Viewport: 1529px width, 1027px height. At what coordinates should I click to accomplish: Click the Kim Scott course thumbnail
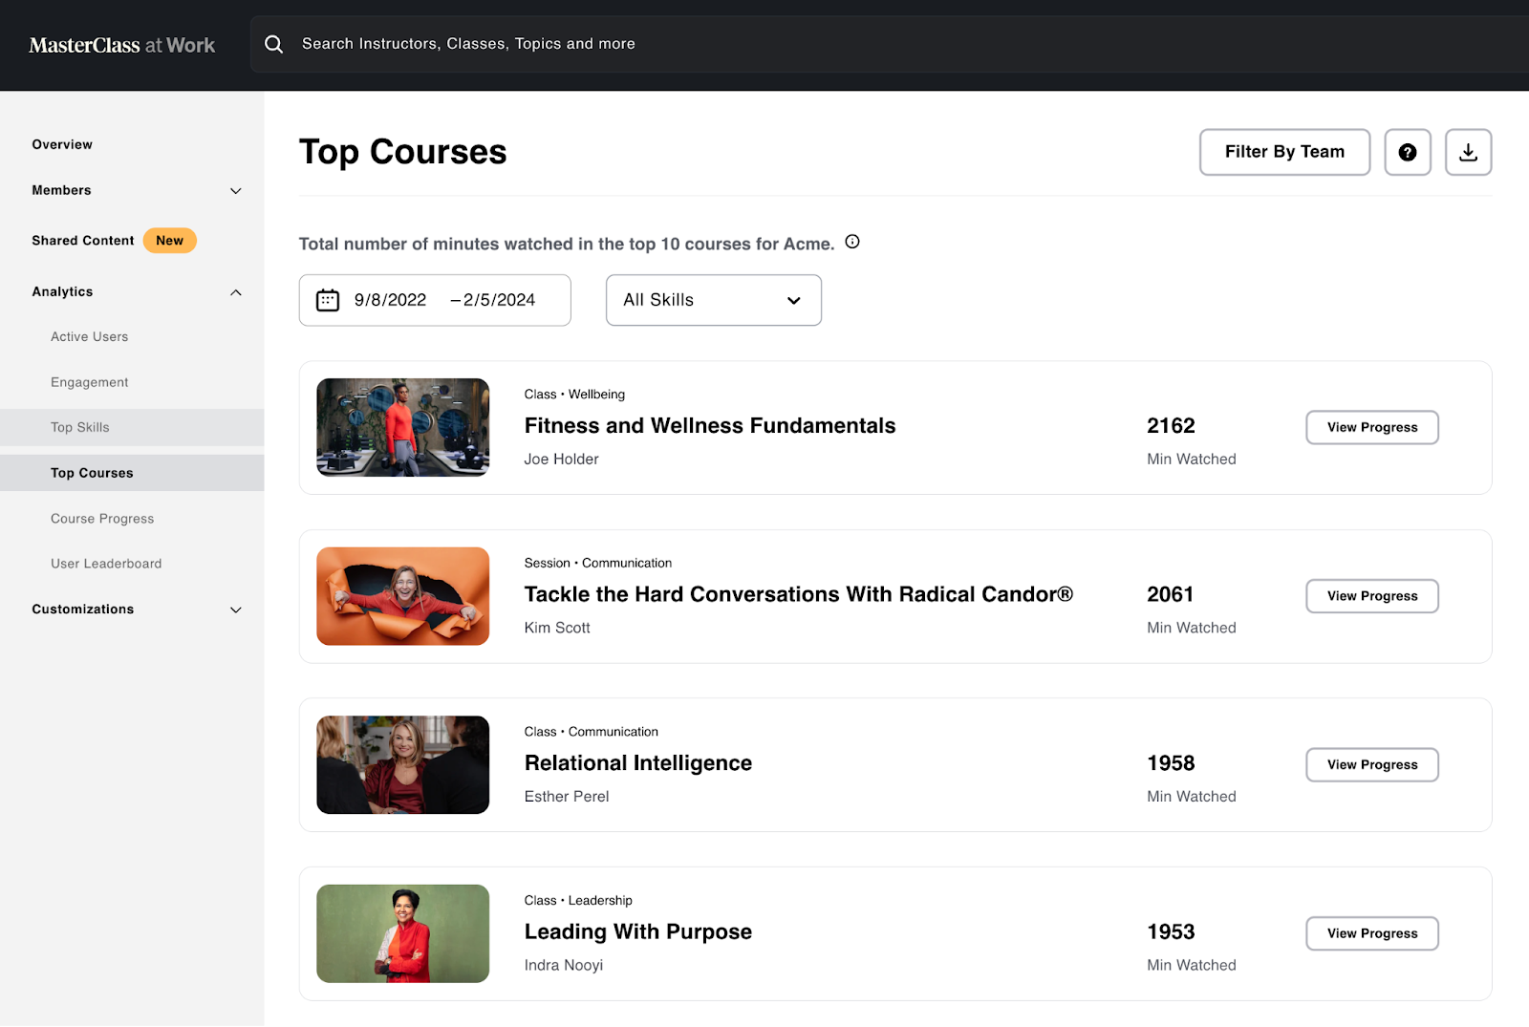click(x=403, y=596)
